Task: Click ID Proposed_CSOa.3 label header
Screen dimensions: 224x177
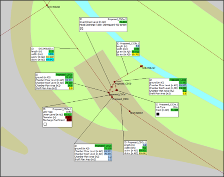Action: click(167, 105)
